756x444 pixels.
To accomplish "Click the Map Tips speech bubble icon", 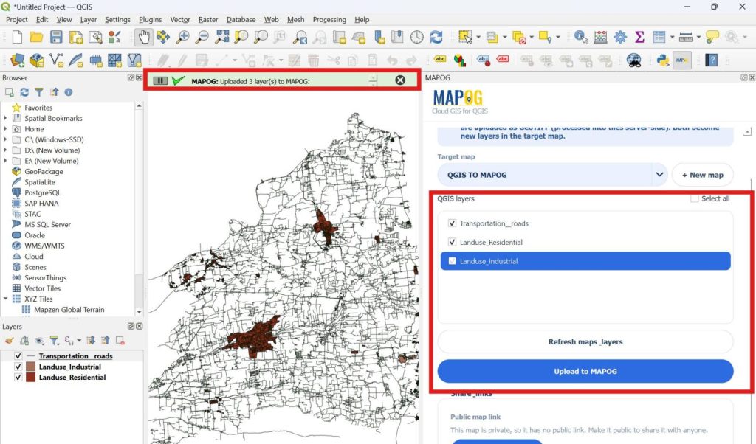I will click(x=712, y=37).
